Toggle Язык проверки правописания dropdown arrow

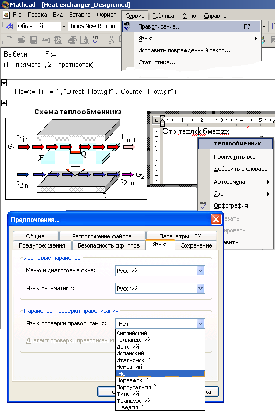[x=200, y=323]
